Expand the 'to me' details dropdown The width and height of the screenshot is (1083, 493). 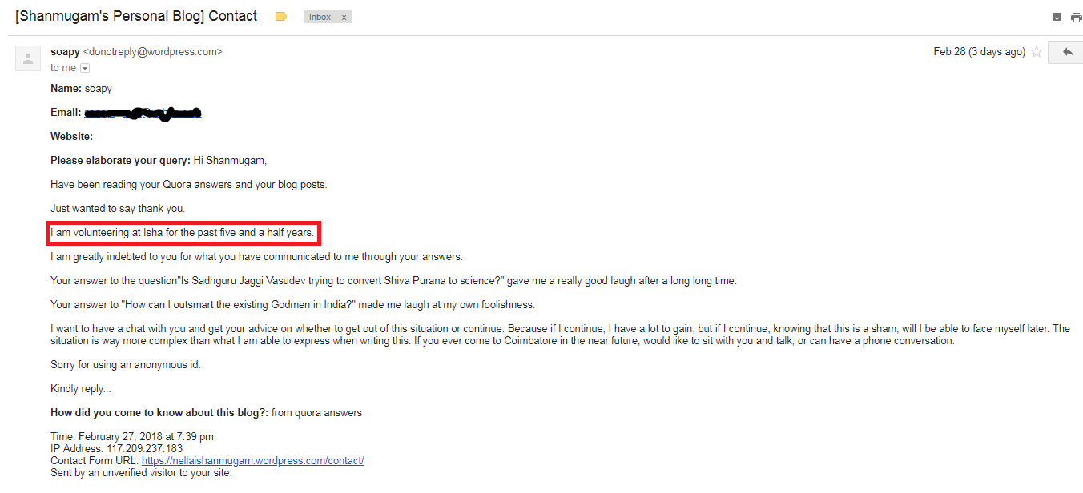click(85, 68)
